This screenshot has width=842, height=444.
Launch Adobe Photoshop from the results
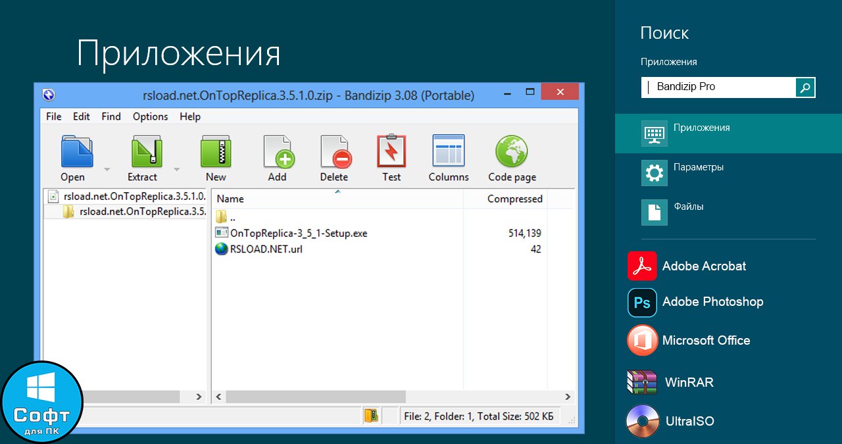[x=696, y=302]
